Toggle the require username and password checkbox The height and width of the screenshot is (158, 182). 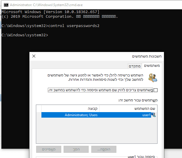tap(155, 90)
